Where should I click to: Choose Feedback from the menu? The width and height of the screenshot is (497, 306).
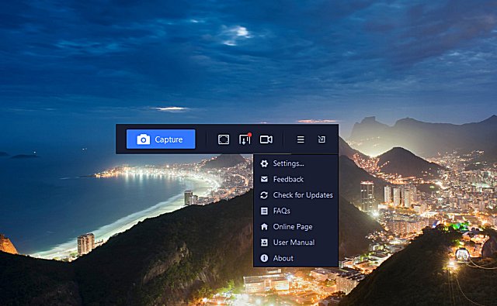[288, 179]
